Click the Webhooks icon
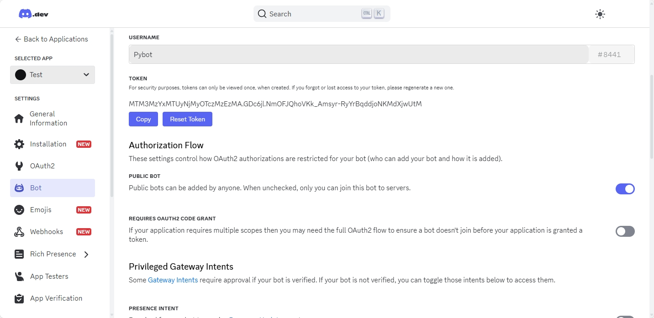 pos(19,232)
